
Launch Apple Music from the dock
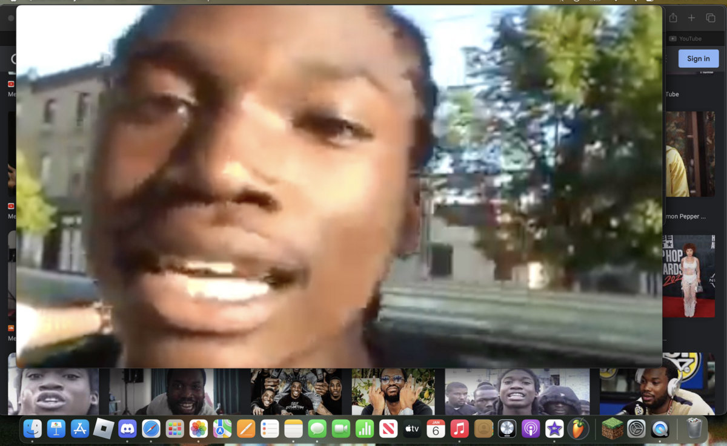[459, 428]
